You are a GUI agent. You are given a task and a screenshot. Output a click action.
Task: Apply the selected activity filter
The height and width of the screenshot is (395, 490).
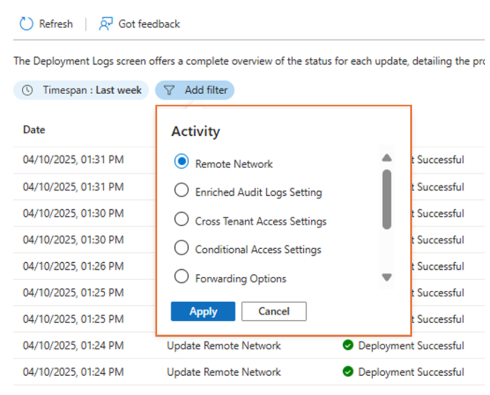(203, 311)
